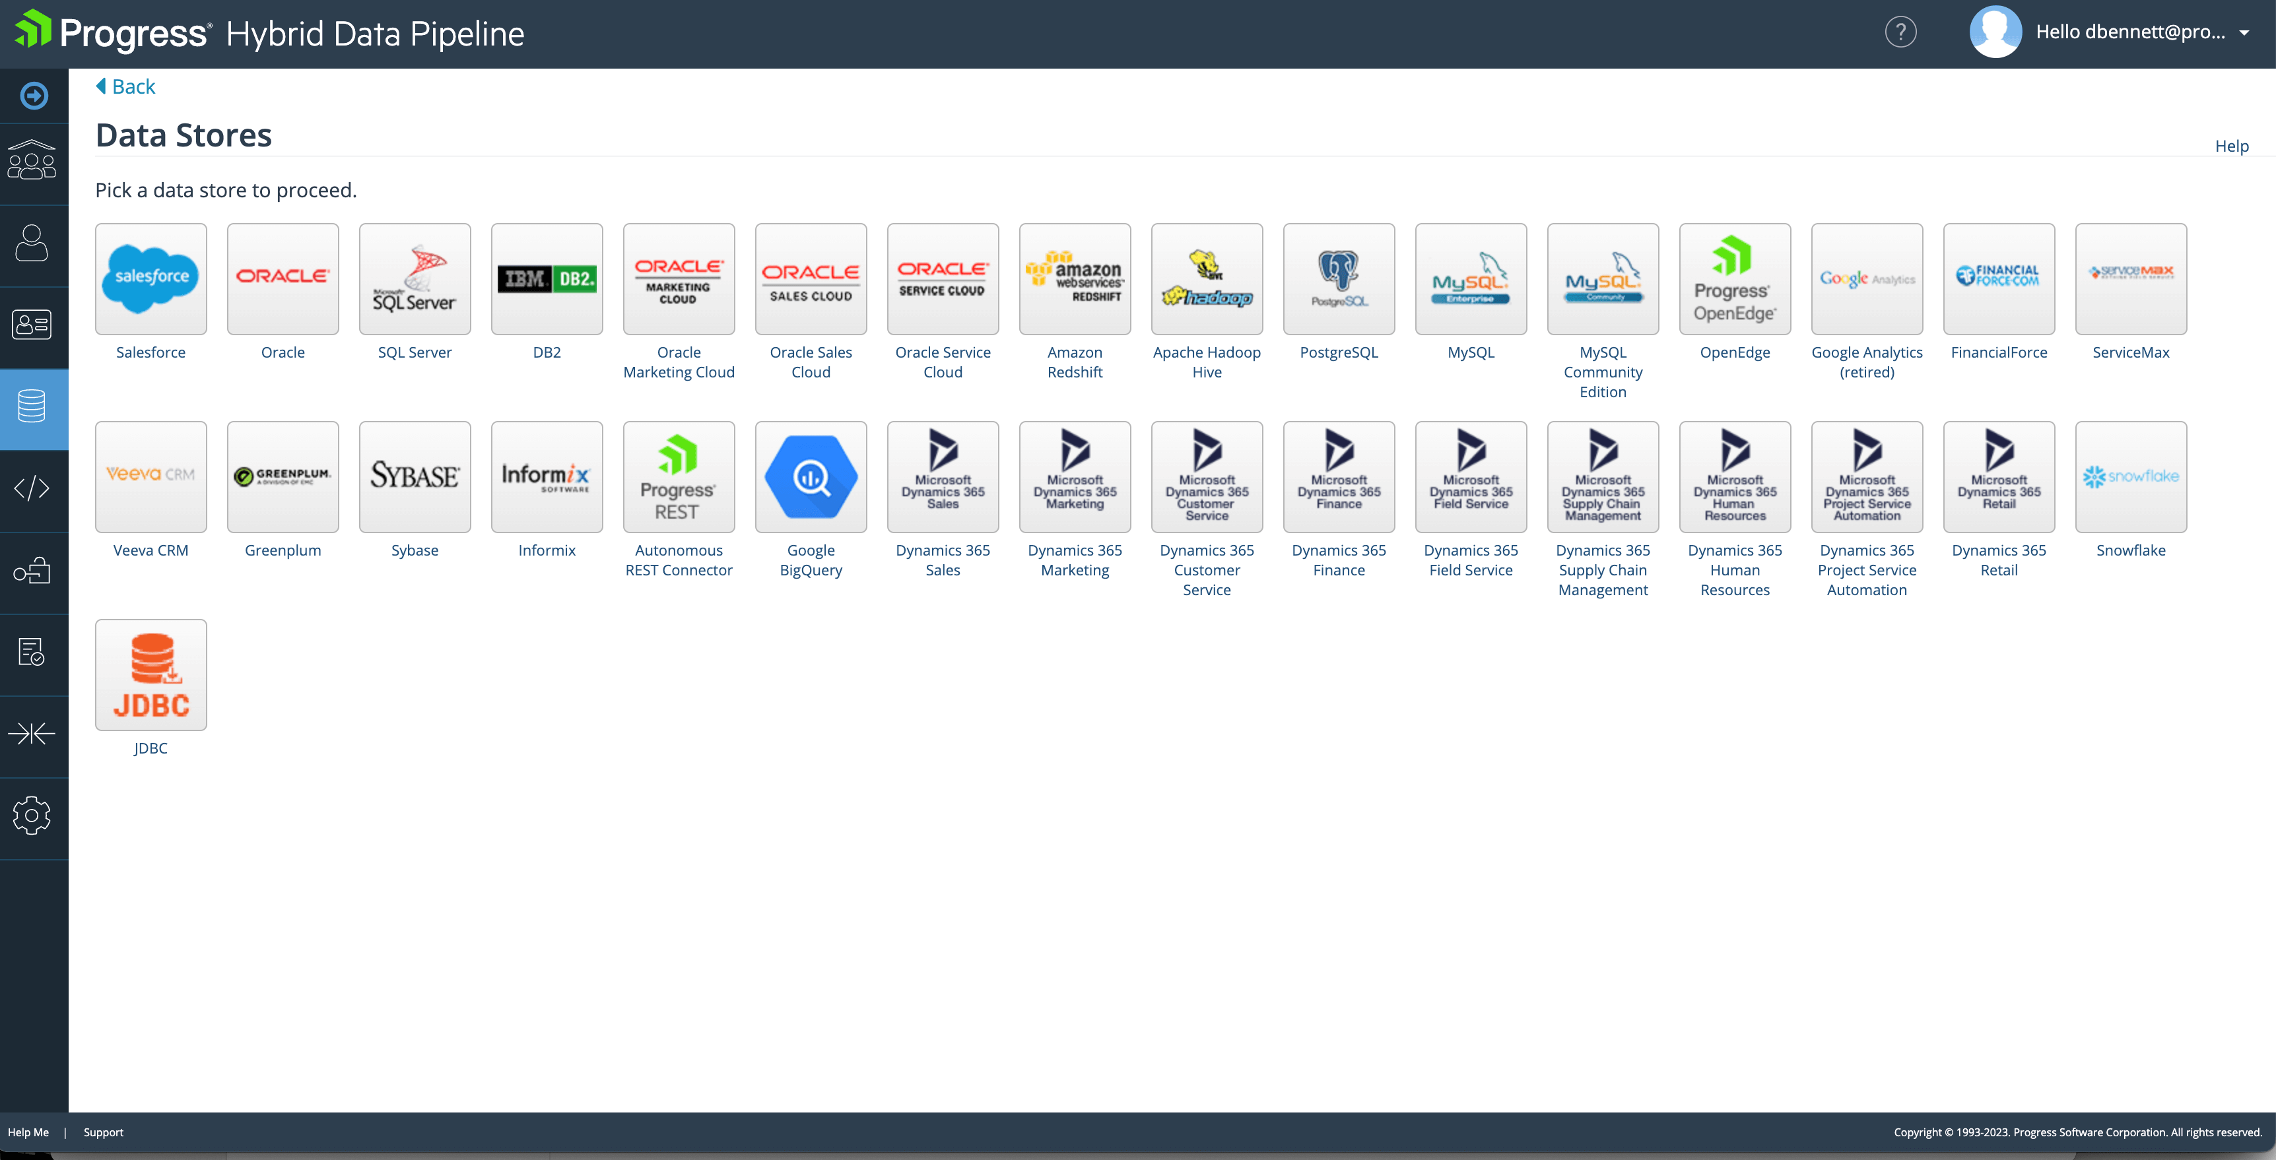Choose the Snowflake data store icon
This screenshot has height=1160, width=2276.
(2130, 477)
